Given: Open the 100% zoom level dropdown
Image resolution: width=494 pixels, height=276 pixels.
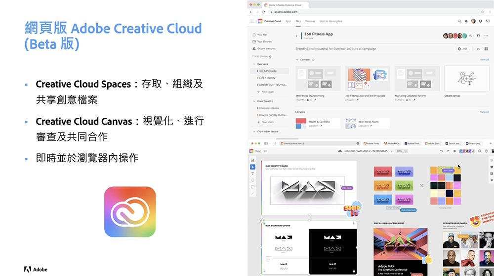Looking at the screenshot, I should point(402,151).
